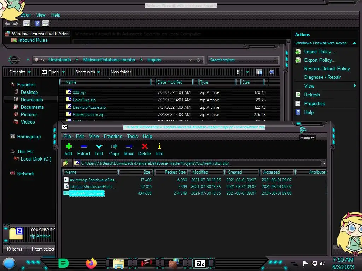Select Local Disk (C:) in navigation pane

(36, 159)
